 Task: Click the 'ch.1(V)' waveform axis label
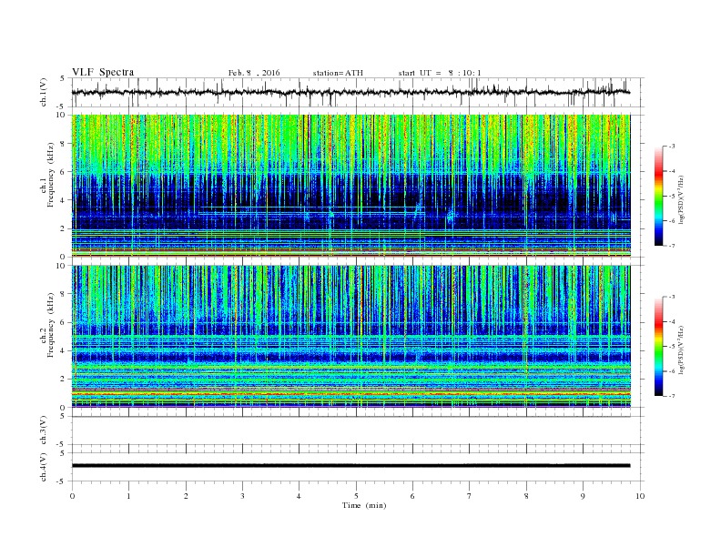point(44,92)
